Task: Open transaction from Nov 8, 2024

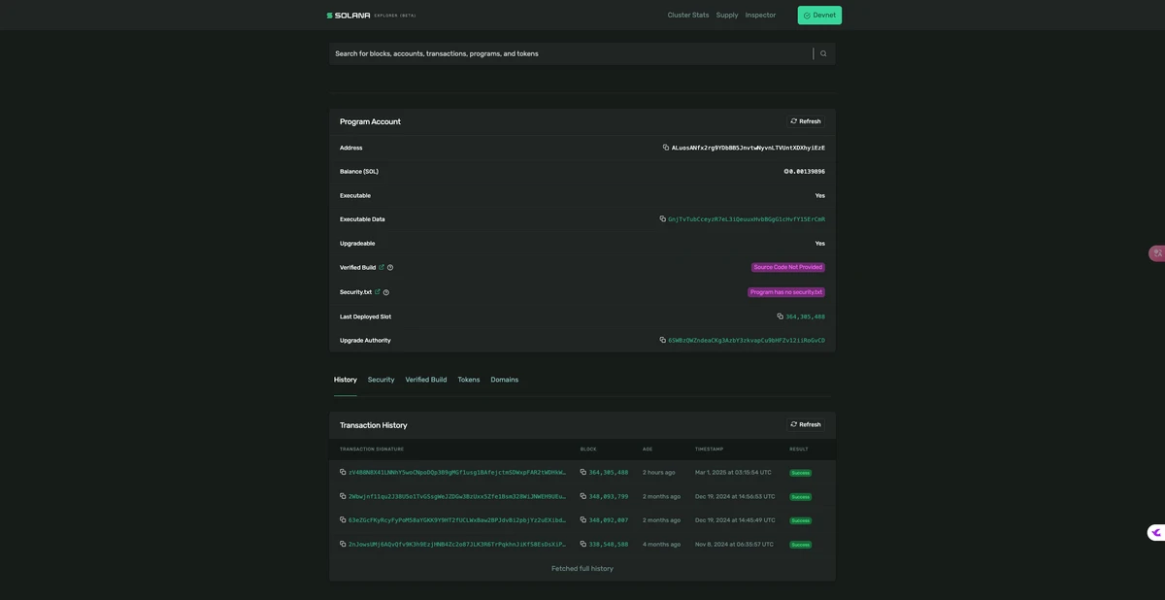Action: (456, 545)
